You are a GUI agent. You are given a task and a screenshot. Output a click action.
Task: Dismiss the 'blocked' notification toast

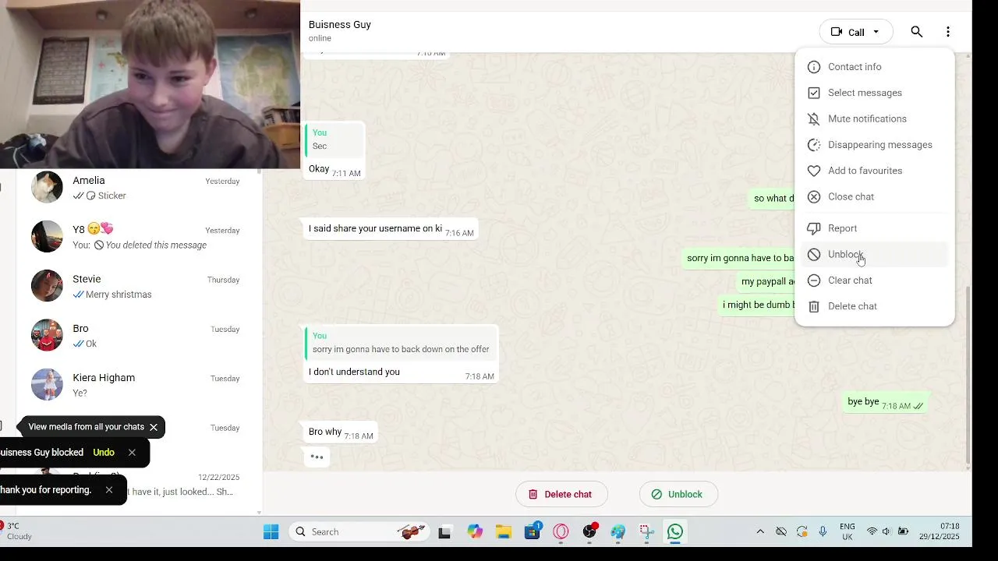tap(132, 452)
